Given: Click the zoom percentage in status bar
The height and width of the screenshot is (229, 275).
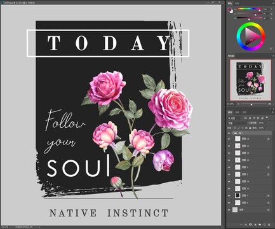Looking at the screenshot, I should tap(4, 227).
